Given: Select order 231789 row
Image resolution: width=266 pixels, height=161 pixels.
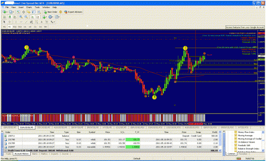Looking at the screenshot, I should [x=111, y=143].
